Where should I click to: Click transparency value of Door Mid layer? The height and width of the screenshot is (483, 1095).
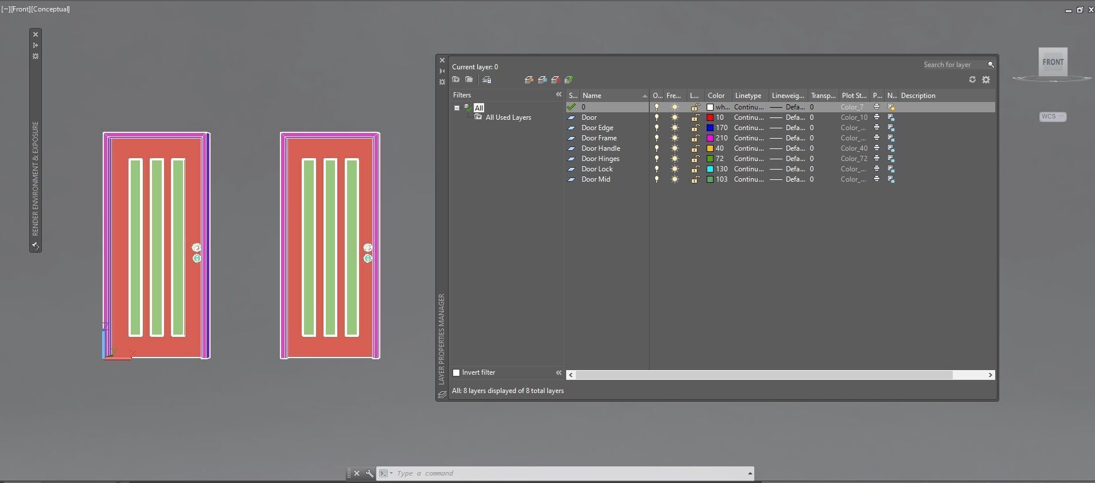coord(812,179)
